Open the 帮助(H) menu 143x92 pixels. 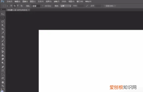tap(88, 1)
